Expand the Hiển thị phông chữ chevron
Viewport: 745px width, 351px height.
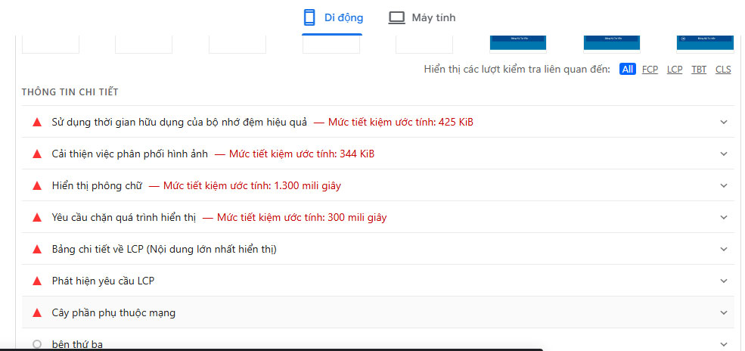[724, 185]
